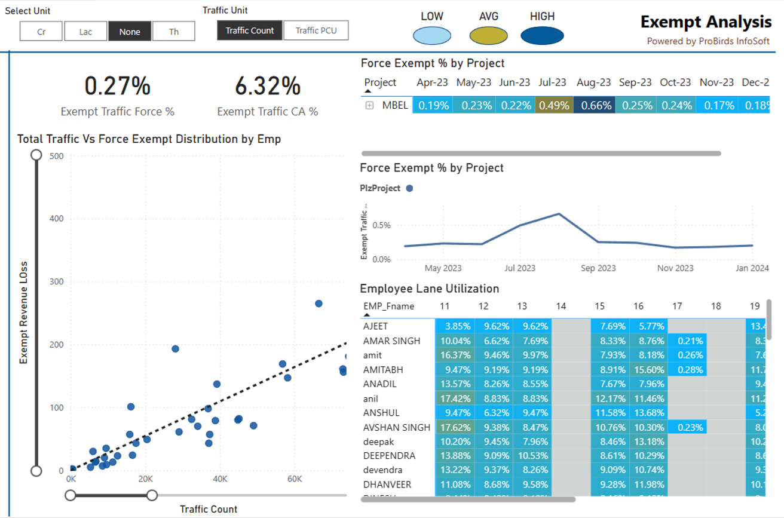Image resolution: width=784 pixels, height=518 pixels.
Task: Click the Apr-23 column header
Action: tap(433, 82)
